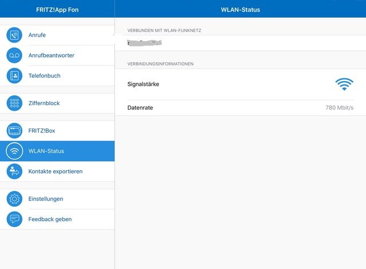Tap the connected network name row
366x269 pixels.
[x=240, y=43]
